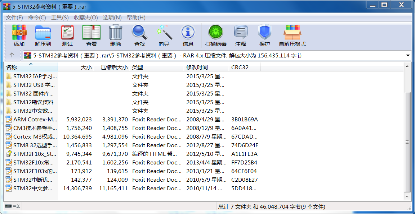Image resolution: width=415 pixels, height=214 pixels.
Task: Select the STM32中断优 file name
Action: click(33, 180)
